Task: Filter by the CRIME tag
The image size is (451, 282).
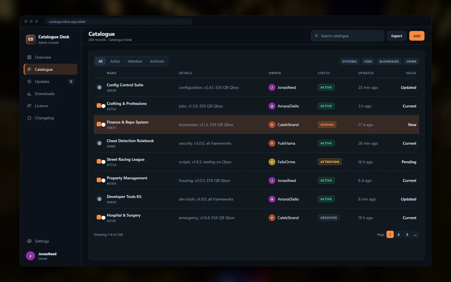Action: coord(411,61)
